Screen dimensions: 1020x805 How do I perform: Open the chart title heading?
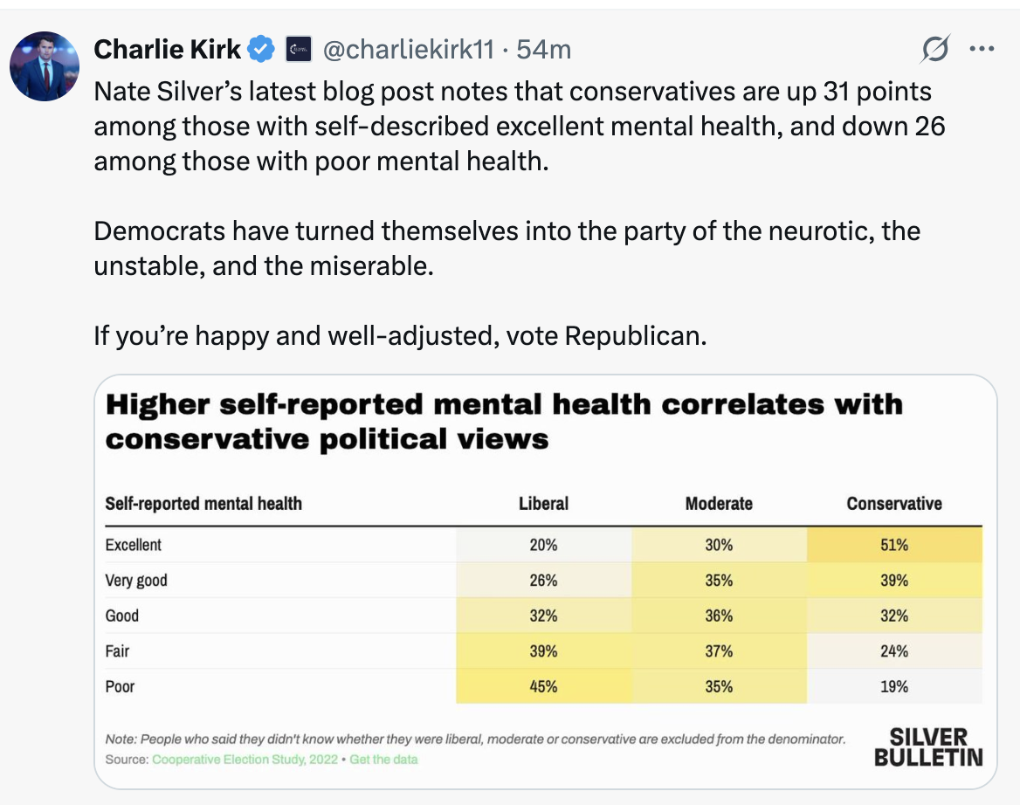[504, 421]
